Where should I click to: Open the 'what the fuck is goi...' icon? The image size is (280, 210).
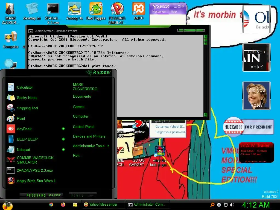[x=160, y=156]
